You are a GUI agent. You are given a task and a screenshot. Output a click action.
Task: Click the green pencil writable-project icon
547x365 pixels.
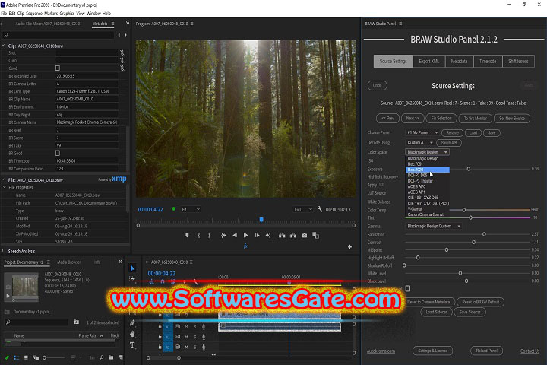(x=7, y=357)
